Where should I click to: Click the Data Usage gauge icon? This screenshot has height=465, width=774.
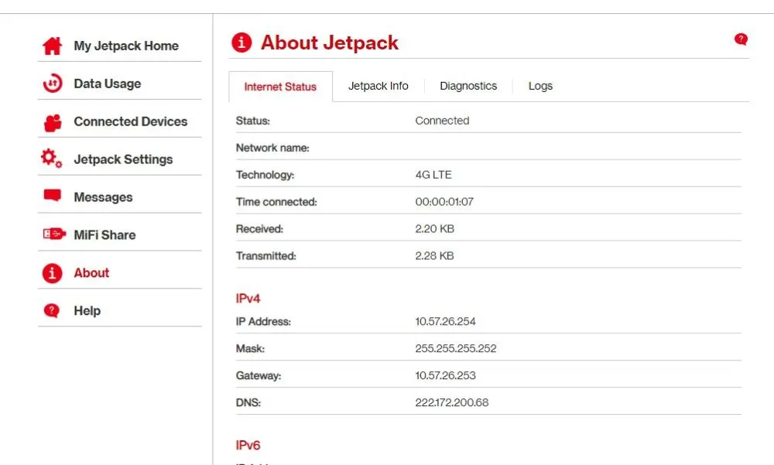click(53, 84)
